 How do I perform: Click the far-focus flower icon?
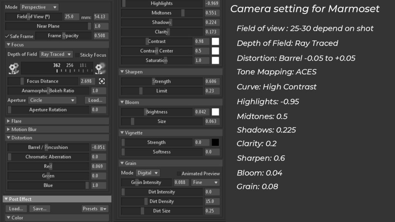point(100,69)
